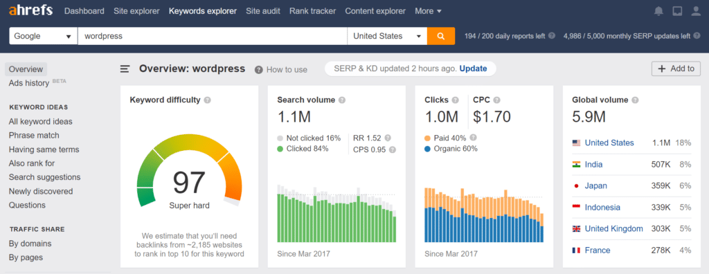Open the notifications bell

click(x=659, y=11)
